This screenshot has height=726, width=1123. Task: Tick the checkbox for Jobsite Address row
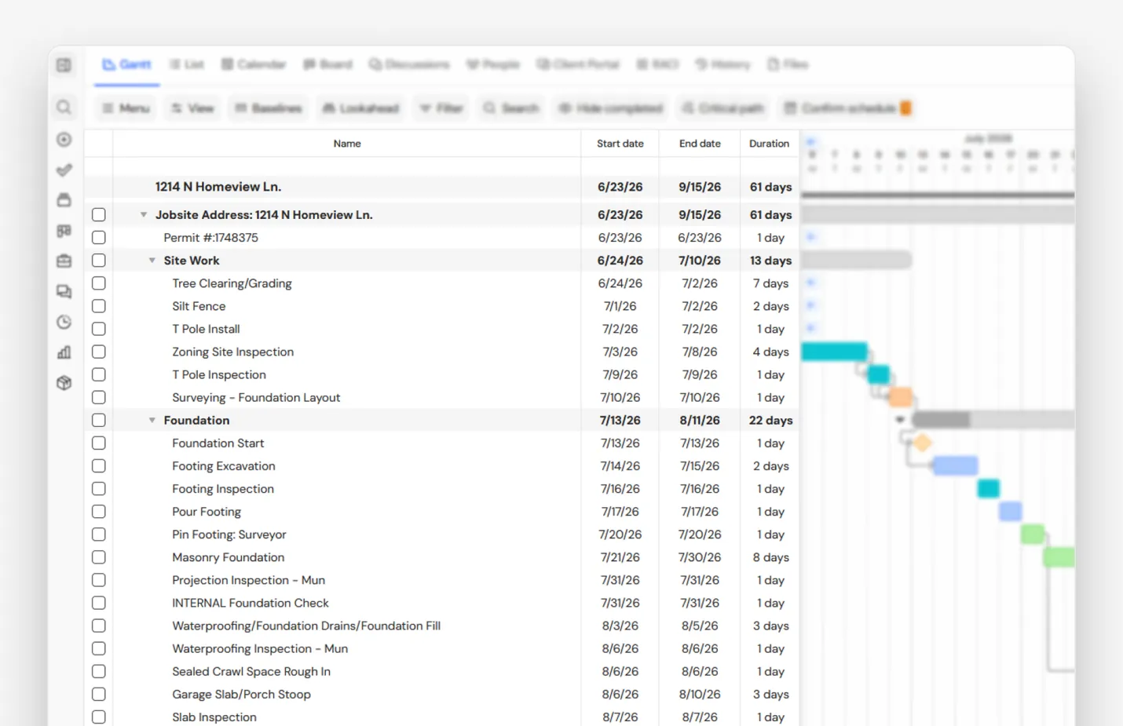(98, 215)
